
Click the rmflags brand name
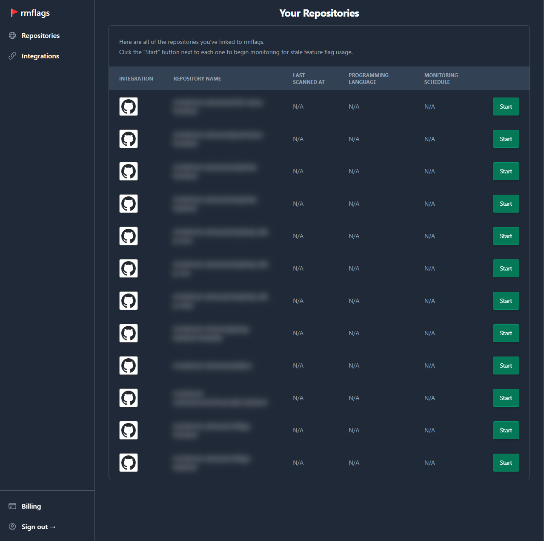pyautogui.click(x=35, y=13)
